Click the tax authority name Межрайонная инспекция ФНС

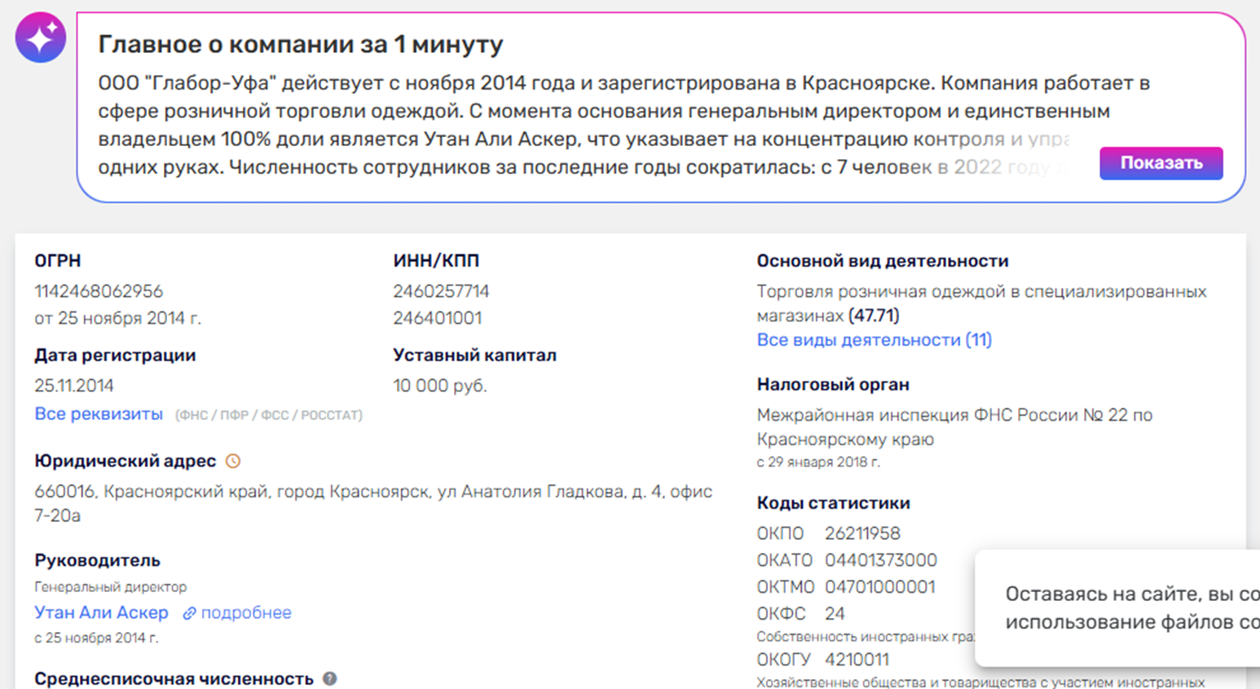tap(954, 427)
